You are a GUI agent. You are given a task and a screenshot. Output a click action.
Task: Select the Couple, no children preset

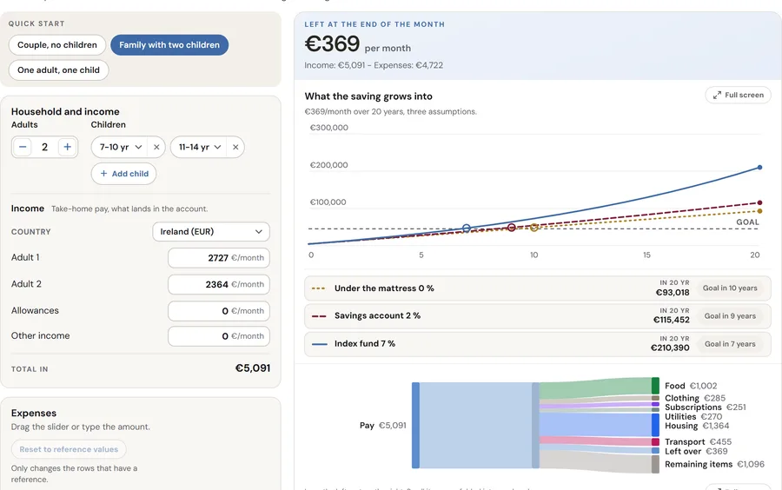tap(56, 45)
